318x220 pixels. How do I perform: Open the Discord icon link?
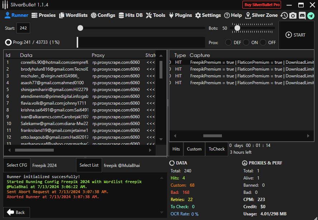pyautogui.click(x=302, y=15)
